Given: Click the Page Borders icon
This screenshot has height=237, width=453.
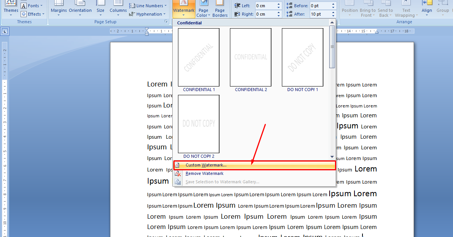Looking at the screenshot, I should [x=220, y=10].
